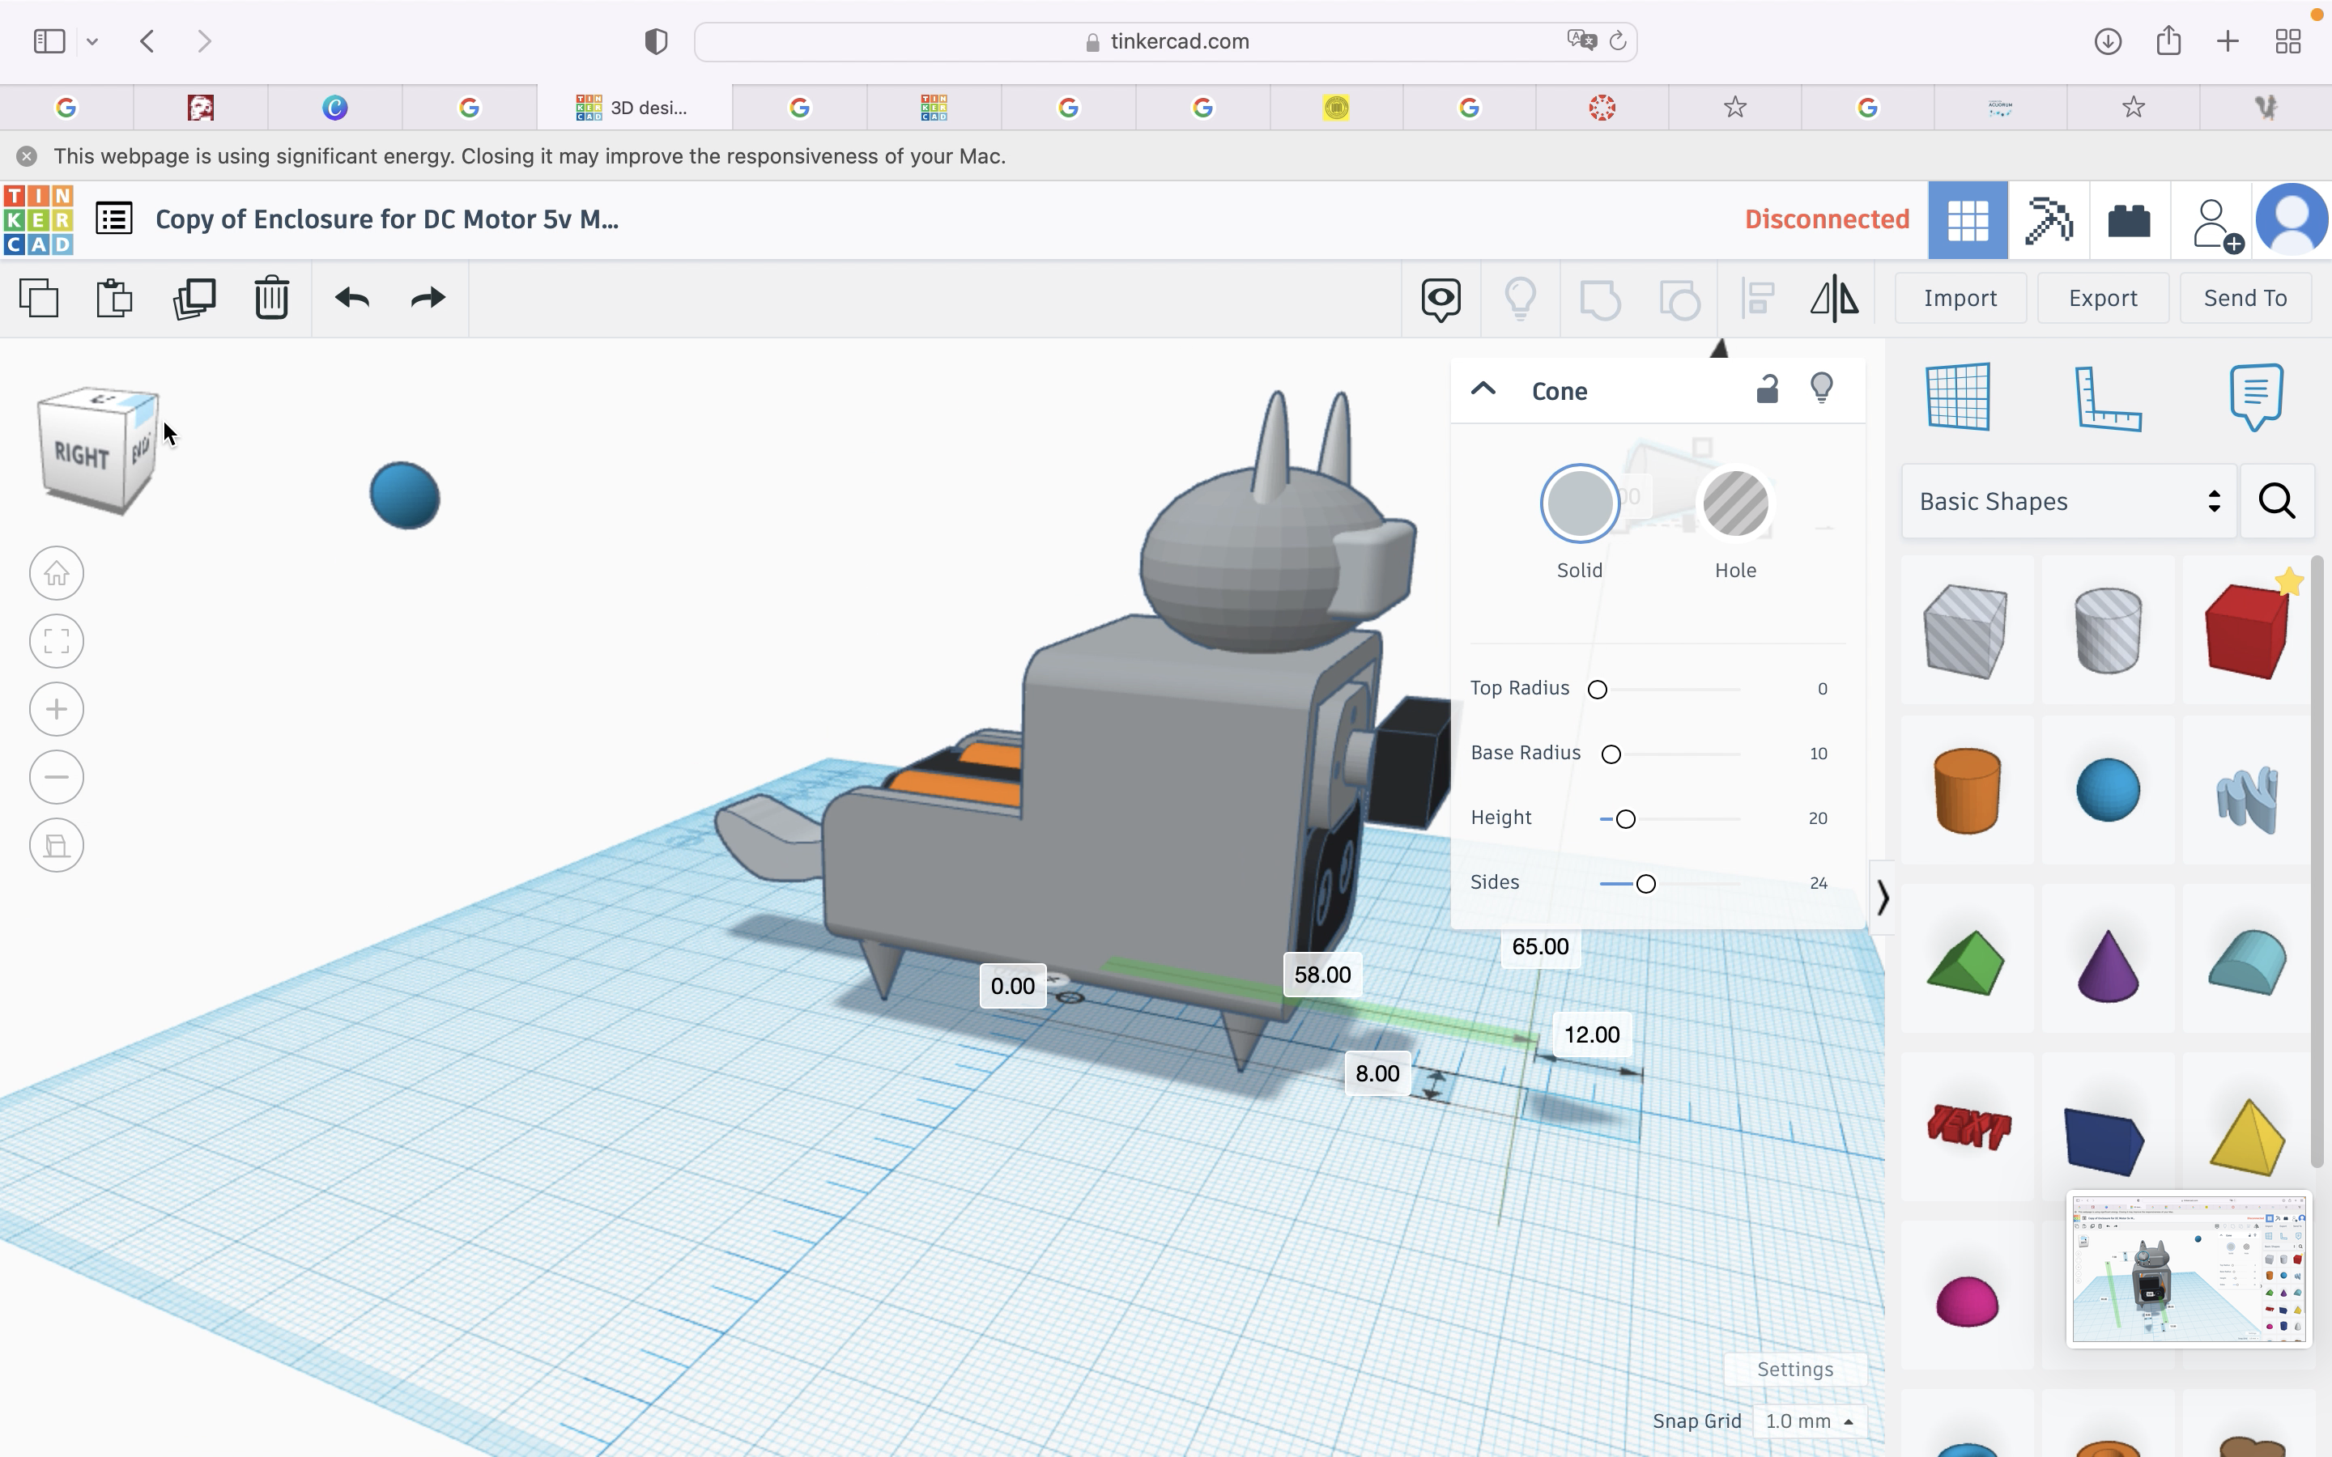This screenshot has width=2332, height=1457.
Task: Click the 12.00 dimension value
Action: (1592, 1035)
